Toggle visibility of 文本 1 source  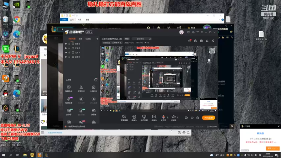pyautogui.click(x=66, y=52)
